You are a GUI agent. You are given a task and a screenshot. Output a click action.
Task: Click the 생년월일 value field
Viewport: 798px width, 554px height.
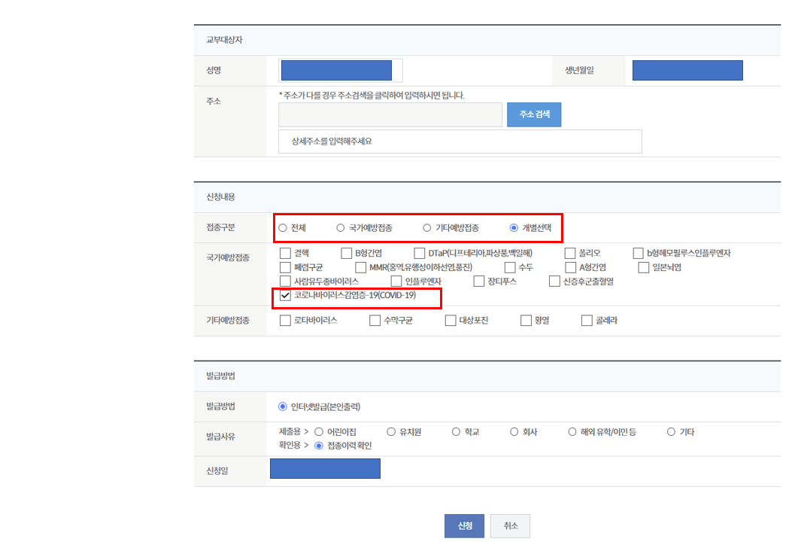click(x=687, y=70)
